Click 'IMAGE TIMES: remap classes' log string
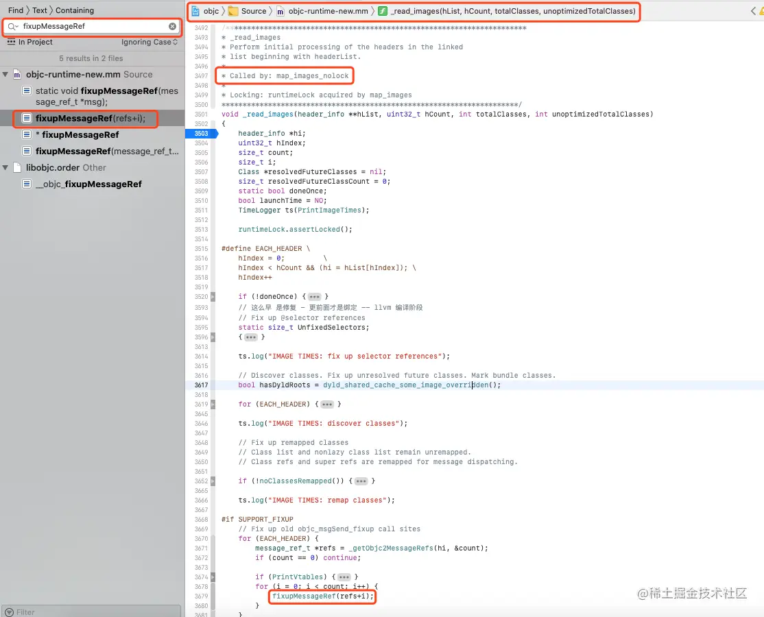 (330, 500)
